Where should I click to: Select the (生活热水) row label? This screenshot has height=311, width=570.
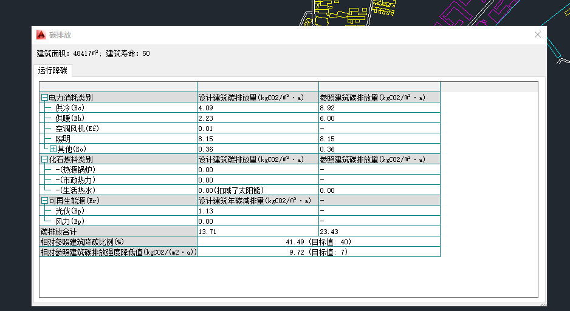point(75,190)
